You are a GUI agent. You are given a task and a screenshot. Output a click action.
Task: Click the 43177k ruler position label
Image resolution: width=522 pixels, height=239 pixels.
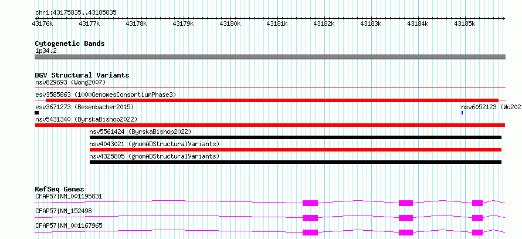(89, 23)
